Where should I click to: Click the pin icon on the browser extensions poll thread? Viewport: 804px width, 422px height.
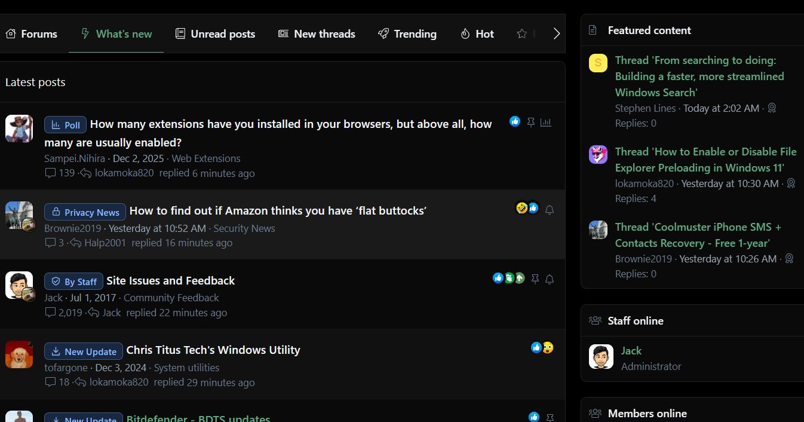pos(530,123)
